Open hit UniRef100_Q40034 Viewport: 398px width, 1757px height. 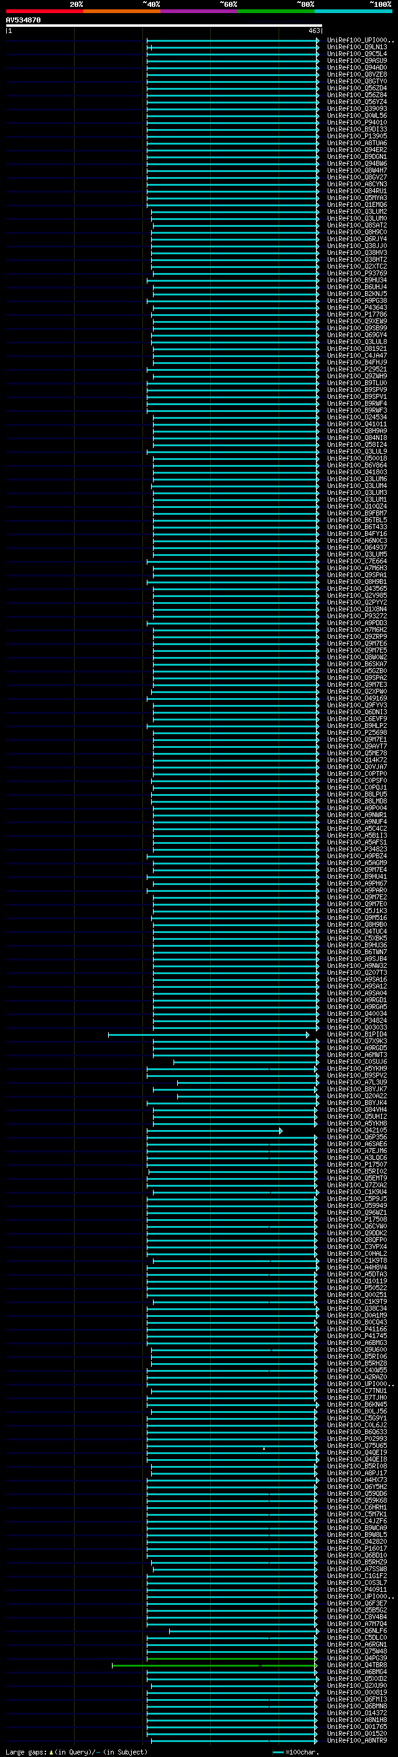(x=357, y=1013)
